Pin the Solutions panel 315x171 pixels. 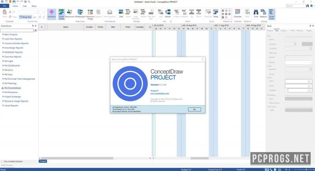pos(33,26)
